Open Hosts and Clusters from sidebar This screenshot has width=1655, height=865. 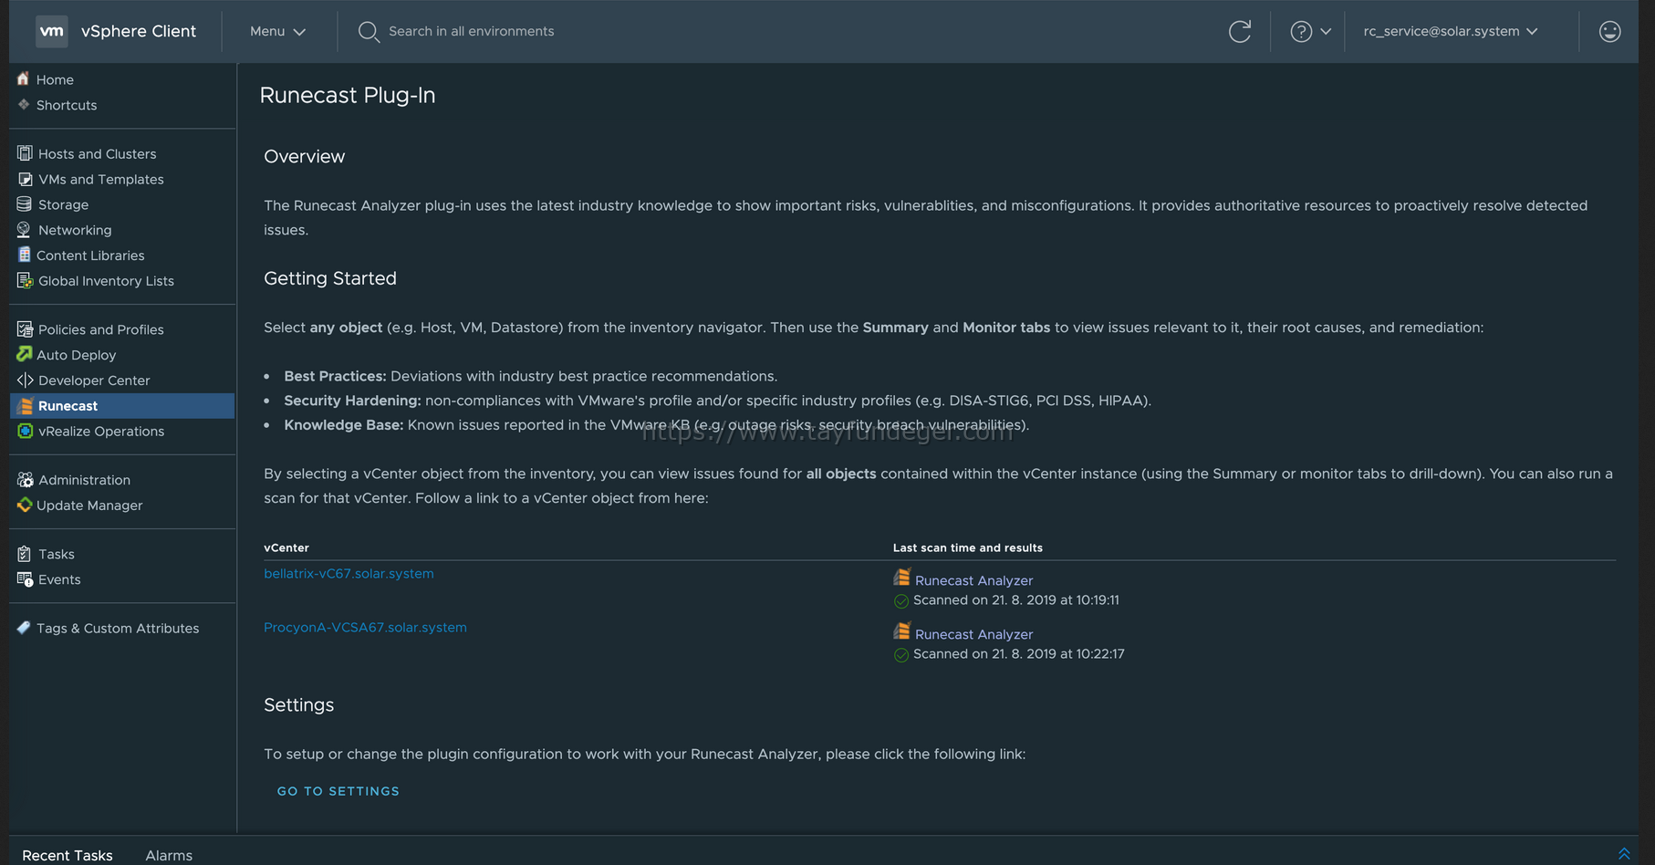click(x=97, y=153)
